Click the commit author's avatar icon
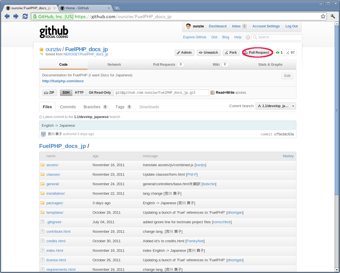The width and height of the screenshot is (340, 273). pos(43,134)
